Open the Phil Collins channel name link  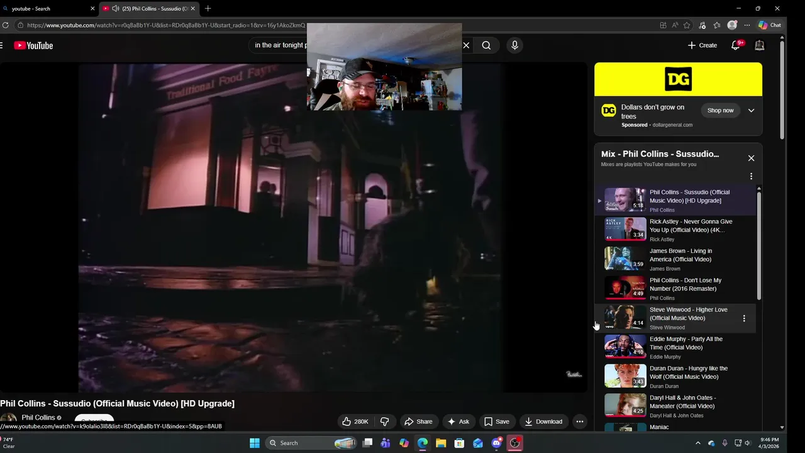coord(38,418)
